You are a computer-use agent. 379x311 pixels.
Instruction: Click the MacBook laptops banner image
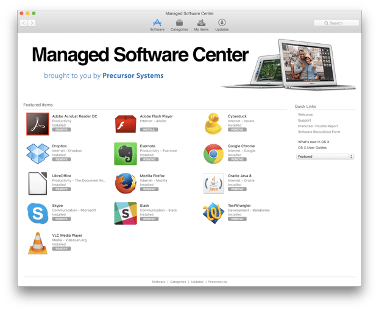(288, 65)
